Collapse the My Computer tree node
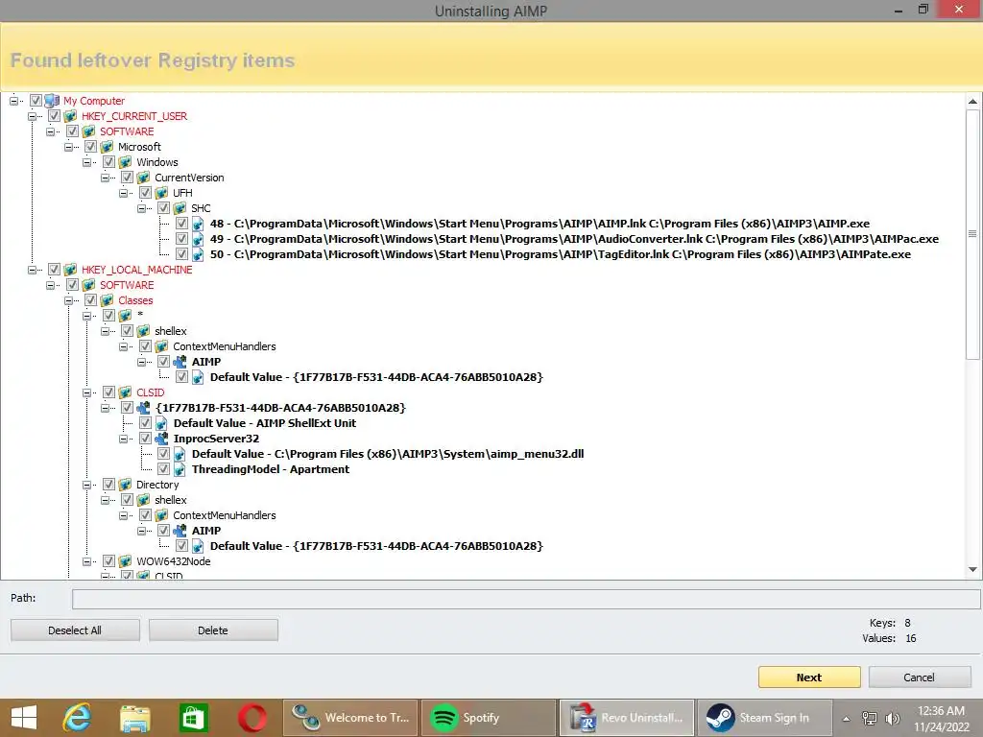 tap(13, 100)
